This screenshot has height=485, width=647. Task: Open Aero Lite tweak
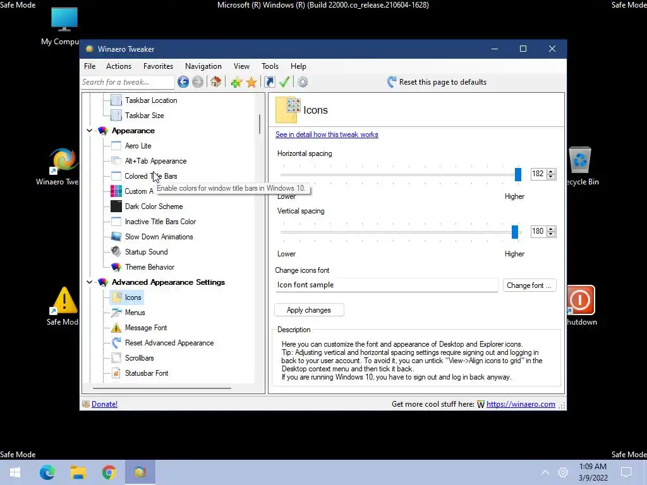click(138, 146)
